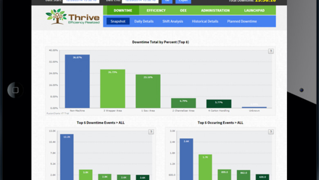Image resolution: width=319 pixels, height=180 pixels.
Task: Select the Launchpad tab
Action: (255, 10)
